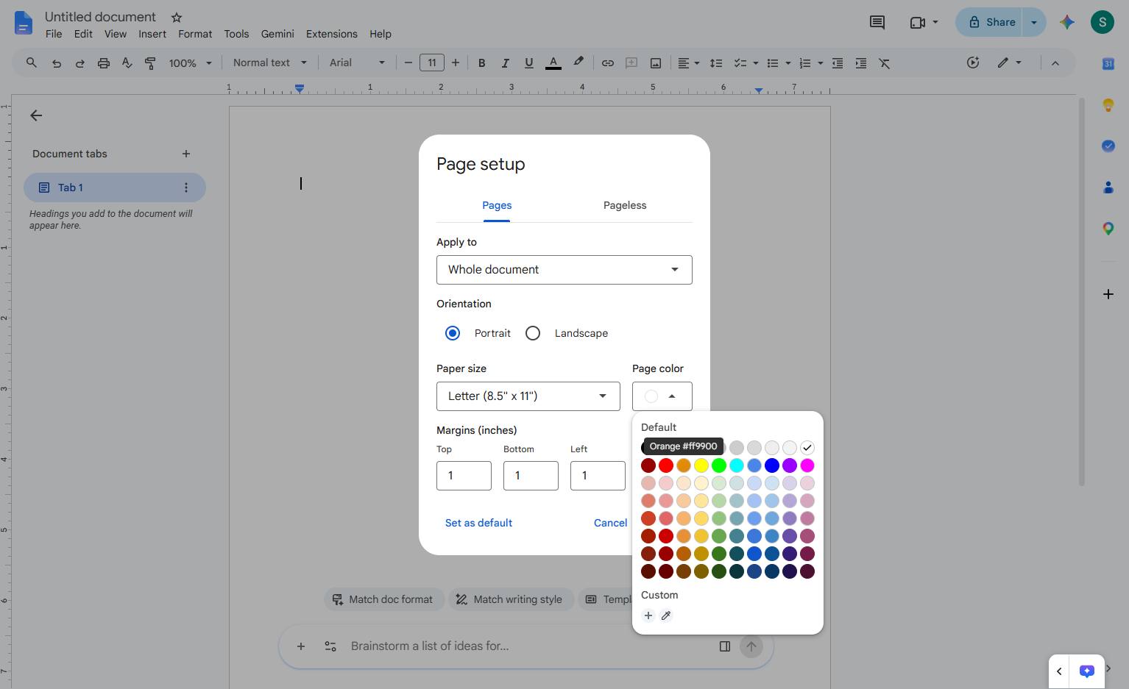Open the Paper size Letter dropdown
1129x689 pixels.
pos(528,396)
